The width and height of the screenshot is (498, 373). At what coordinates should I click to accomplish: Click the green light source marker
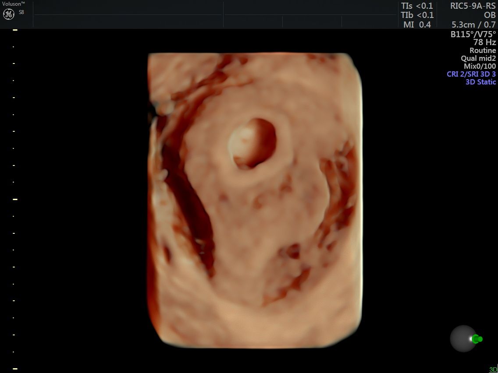[x=477, y=339]
